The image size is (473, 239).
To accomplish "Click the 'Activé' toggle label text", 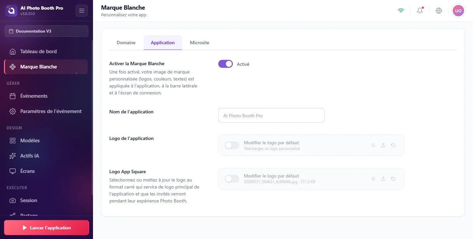I will (243, 64).
